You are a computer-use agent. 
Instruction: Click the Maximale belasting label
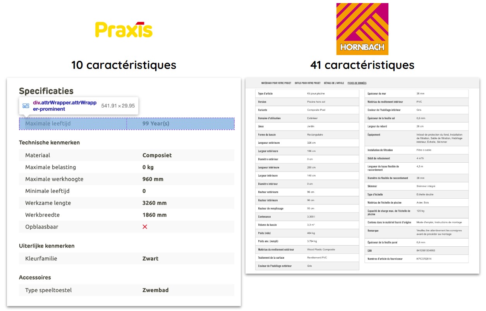pos(51,167)
